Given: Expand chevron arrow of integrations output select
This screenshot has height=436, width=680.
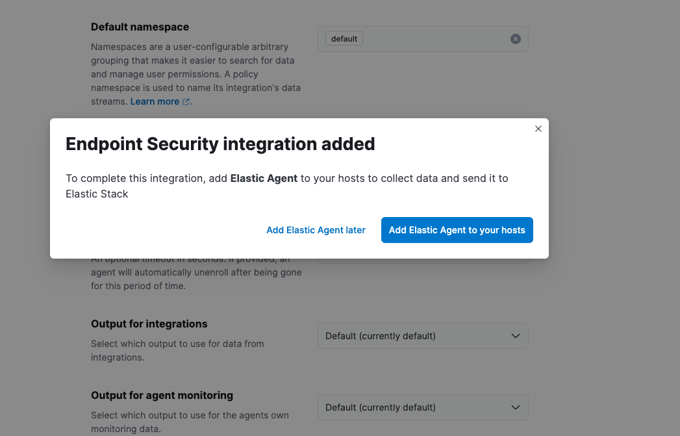Looking at the screenshot, I should pyautogui.click(x=515, y=336).
